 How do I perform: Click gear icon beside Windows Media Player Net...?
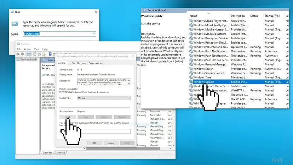[191, 21]
